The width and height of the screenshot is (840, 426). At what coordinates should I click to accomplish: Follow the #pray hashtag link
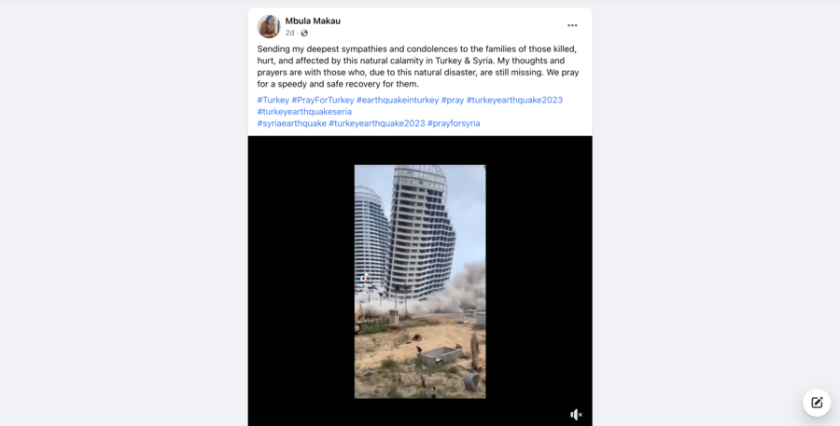[x=453, y=100]
